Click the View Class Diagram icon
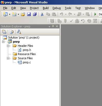Image resolution: width=102 pixels, height=106 pixels. pyautogui.click(x=19, y=32)
